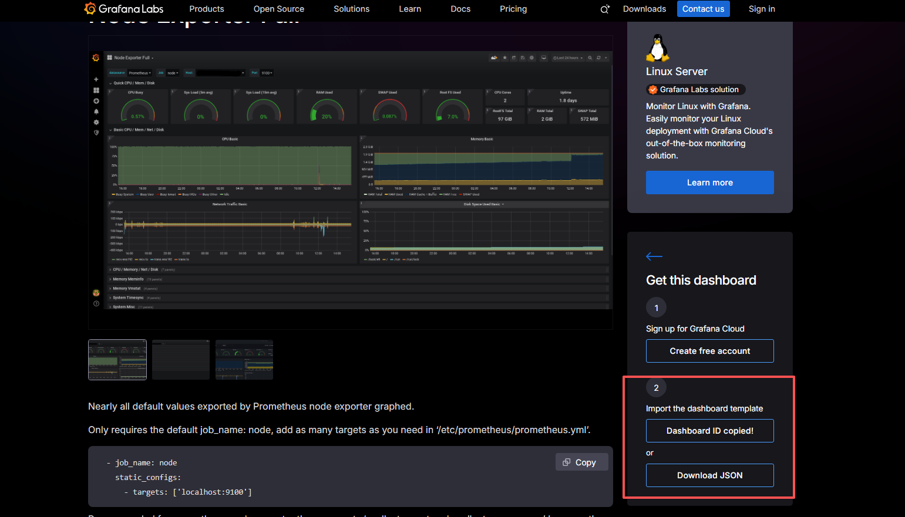Viewport: 905px width, 517px height.
Task: Go to the Docs page
Action: click(x=460, y=9)
